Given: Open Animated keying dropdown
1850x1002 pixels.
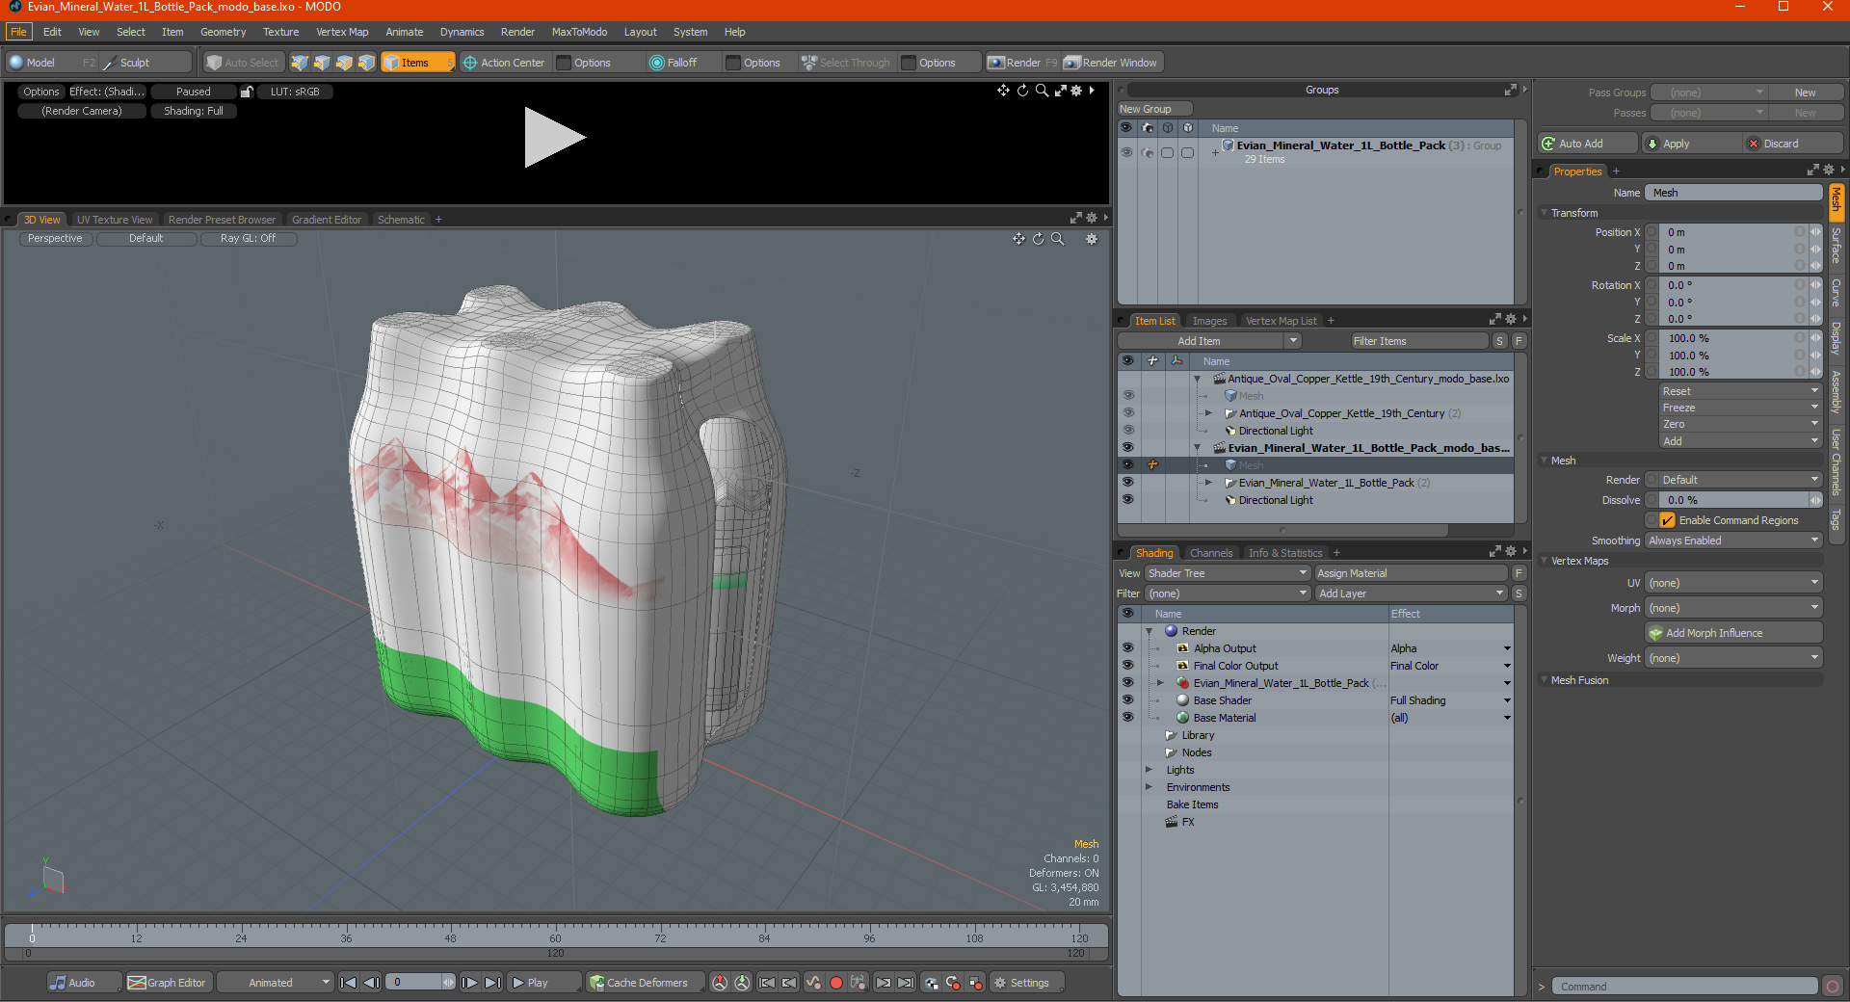Looking at the screenshot, I should coord(276,983).
